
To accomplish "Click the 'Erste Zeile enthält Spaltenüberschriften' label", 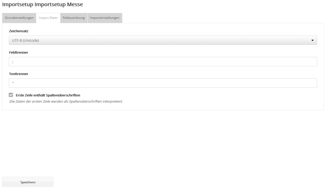I will coord(48,95).
